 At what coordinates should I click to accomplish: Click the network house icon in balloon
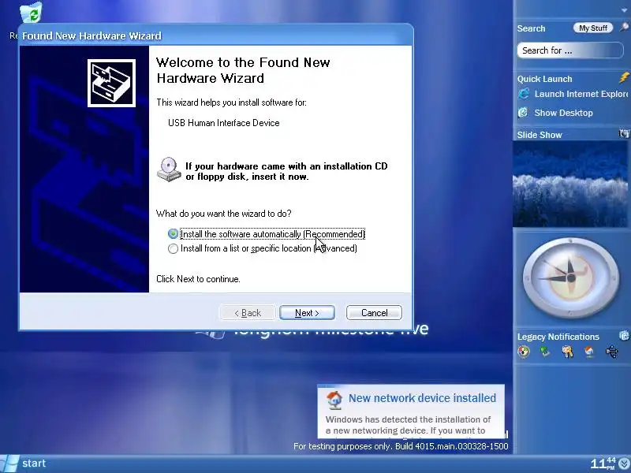click(334, 399)
